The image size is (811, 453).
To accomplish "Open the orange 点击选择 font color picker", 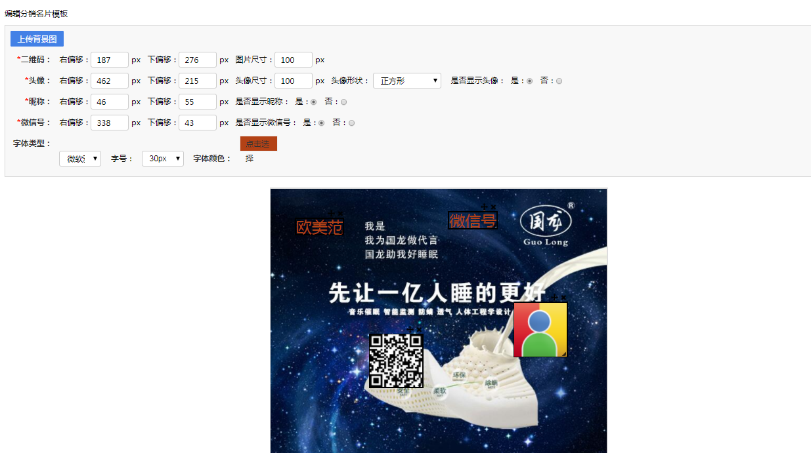I will click(259, 144).
